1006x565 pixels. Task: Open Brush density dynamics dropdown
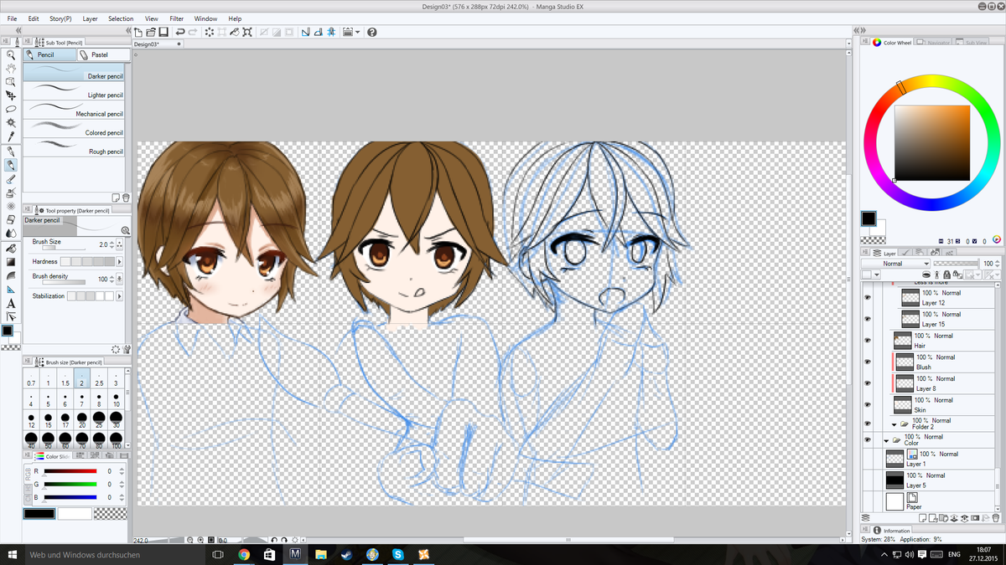tap(118, 279)
